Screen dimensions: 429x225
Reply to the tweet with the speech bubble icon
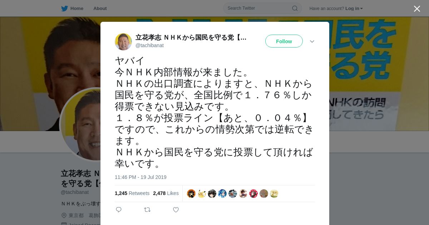119,210
